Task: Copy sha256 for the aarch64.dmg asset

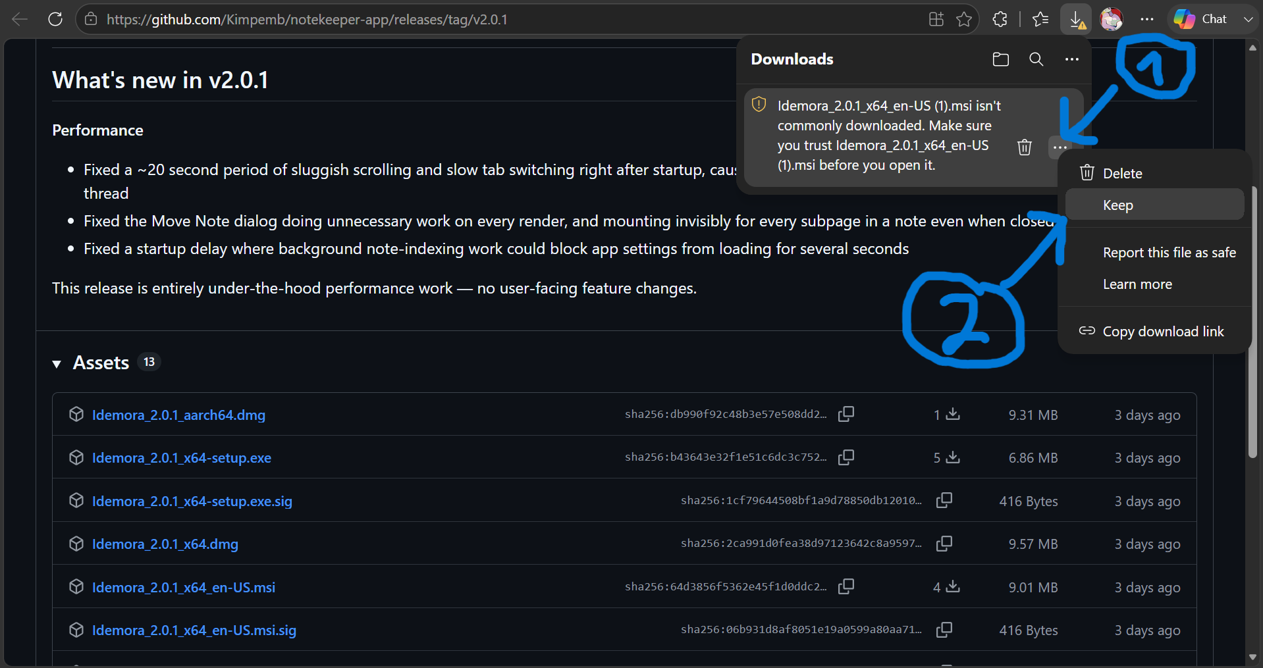Action: pyautogui.click(x=846, y=414)
